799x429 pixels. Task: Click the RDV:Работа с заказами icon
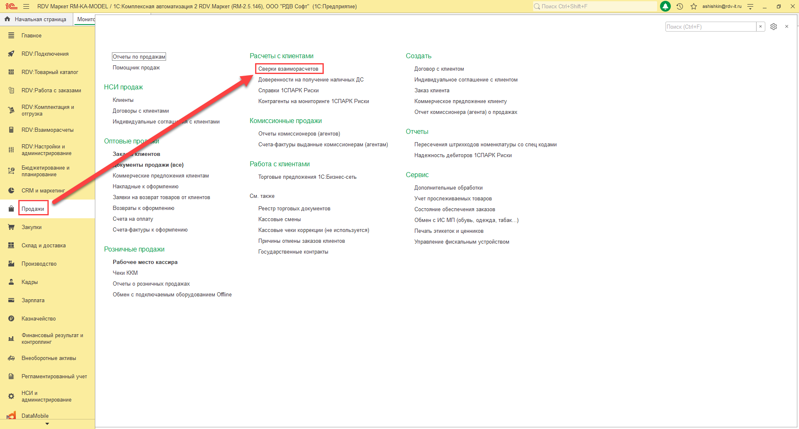(x=11, y=91)
